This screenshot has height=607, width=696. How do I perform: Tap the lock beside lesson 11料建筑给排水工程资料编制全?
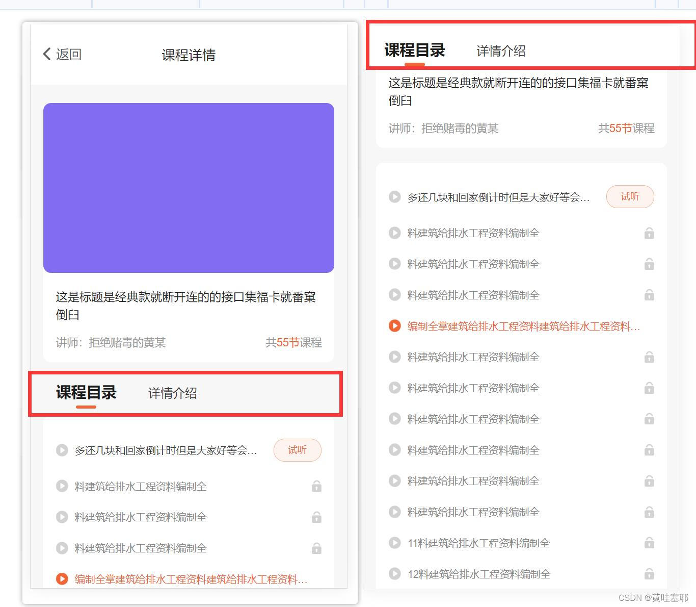pos(649,543)
